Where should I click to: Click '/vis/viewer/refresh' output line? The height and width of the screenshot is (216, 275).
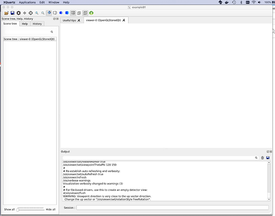click(x=75, y=177)
